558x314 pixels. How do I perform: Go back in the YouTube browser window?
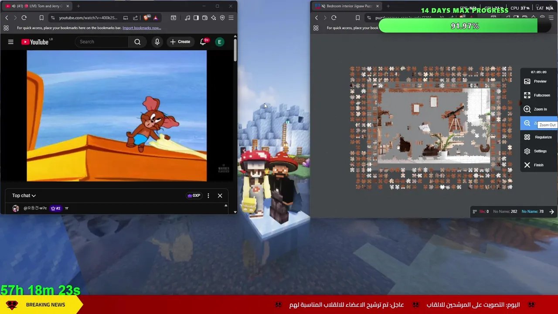pos(7,18)
